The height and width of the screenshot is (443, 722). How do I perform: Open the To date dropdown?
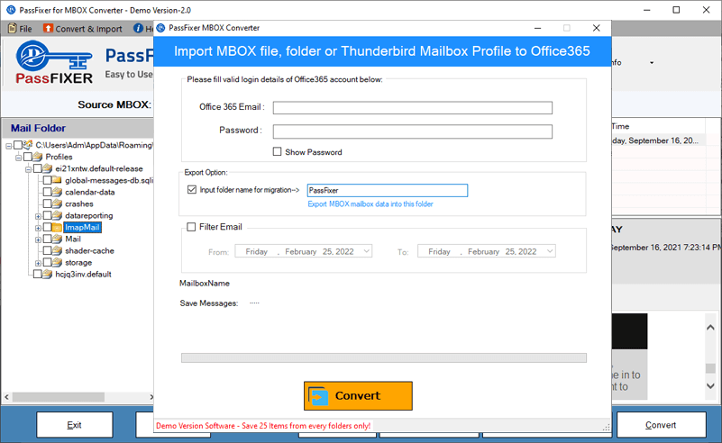tap(549, 251)
